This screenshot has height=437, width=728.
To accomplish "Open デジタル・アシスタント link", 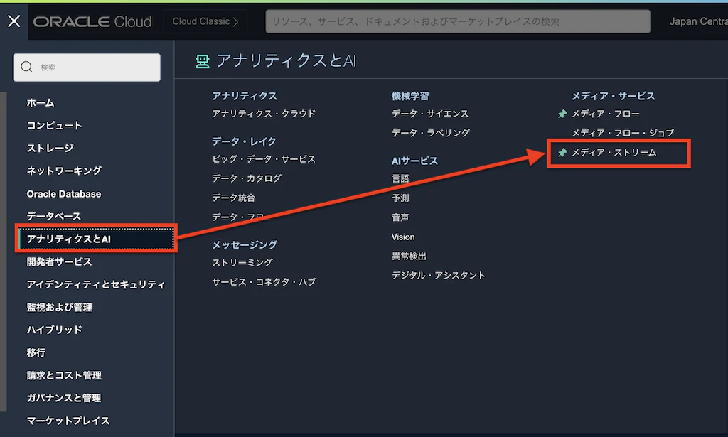I will [438, 276].
